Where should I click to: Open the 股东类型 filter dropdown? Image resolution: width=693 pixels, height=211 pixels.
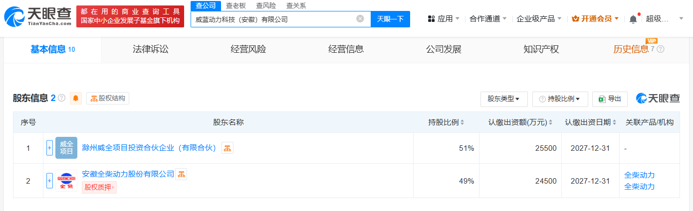[503, 99]
